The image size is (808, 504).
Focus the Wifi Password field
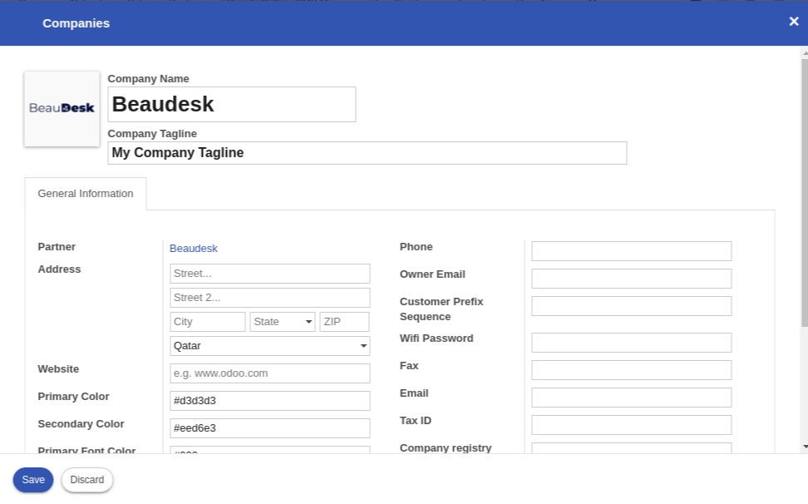(x=632, y=343)
